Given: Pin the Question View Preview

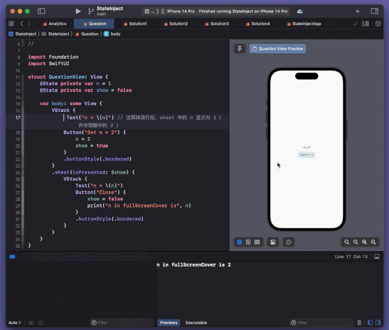Looking at the screenshot, I should (x=239, y=49).
